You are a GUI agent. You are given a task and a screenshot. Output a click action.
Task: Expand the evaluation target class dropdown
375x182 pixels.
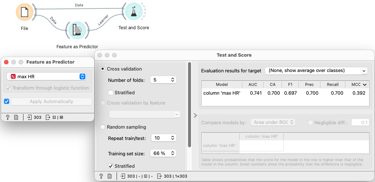tap(316, 71)
